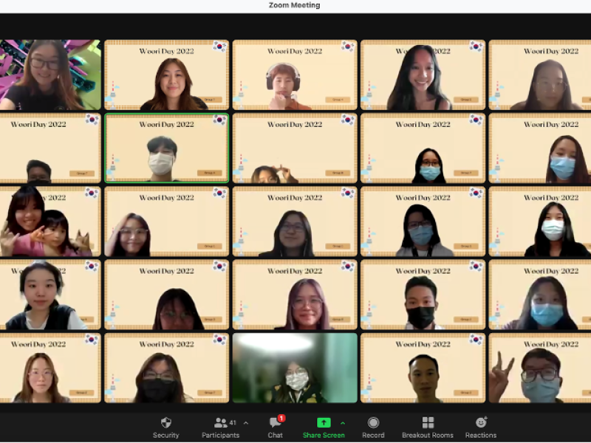The image size is (591, 443).
Task: Open the Participants panel
Action: point(220,427)
